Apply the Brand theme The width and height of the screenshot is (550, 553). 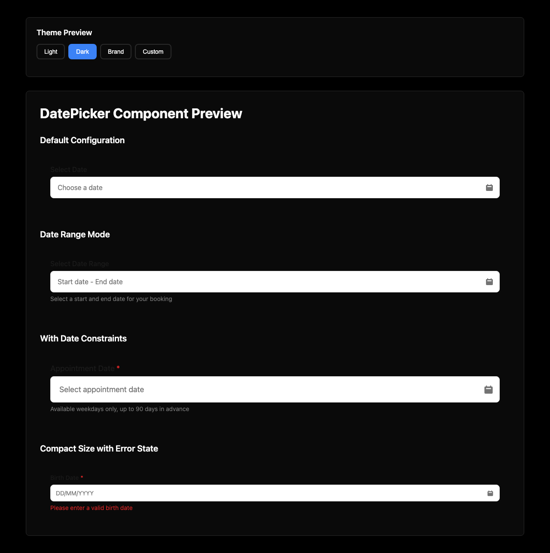(x=115, y=51)
